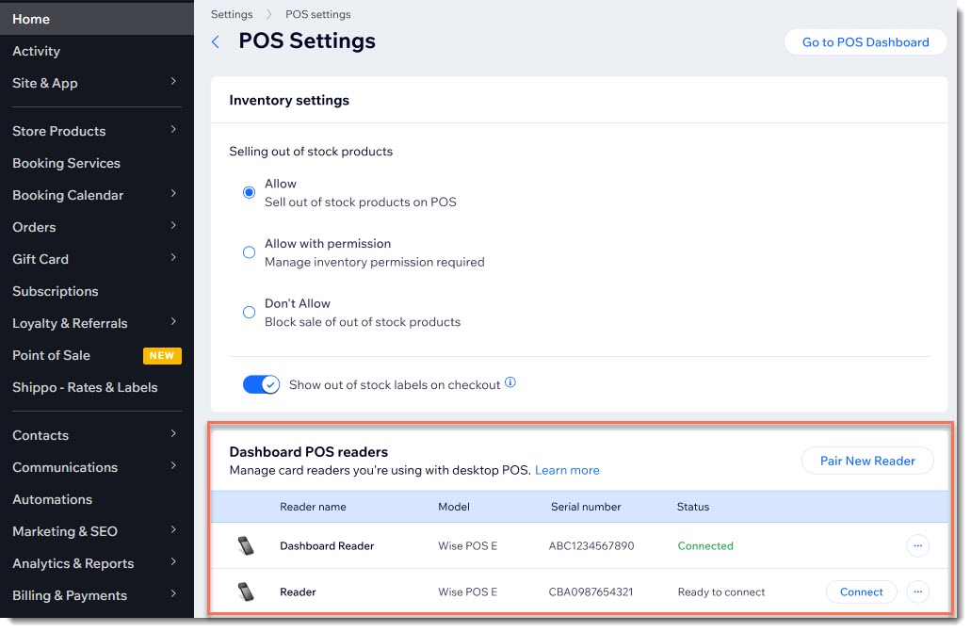Click the card reader icon in the Reader row
The image size is (971, 632).
point(247,591)
